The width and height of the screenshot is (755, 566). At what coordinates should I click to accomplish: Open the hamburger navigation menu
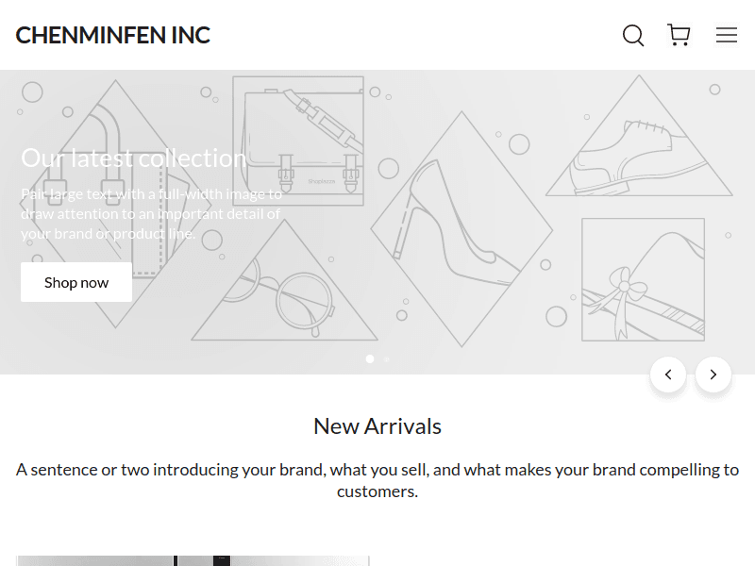pyautogui.click(x=726, y=36)
